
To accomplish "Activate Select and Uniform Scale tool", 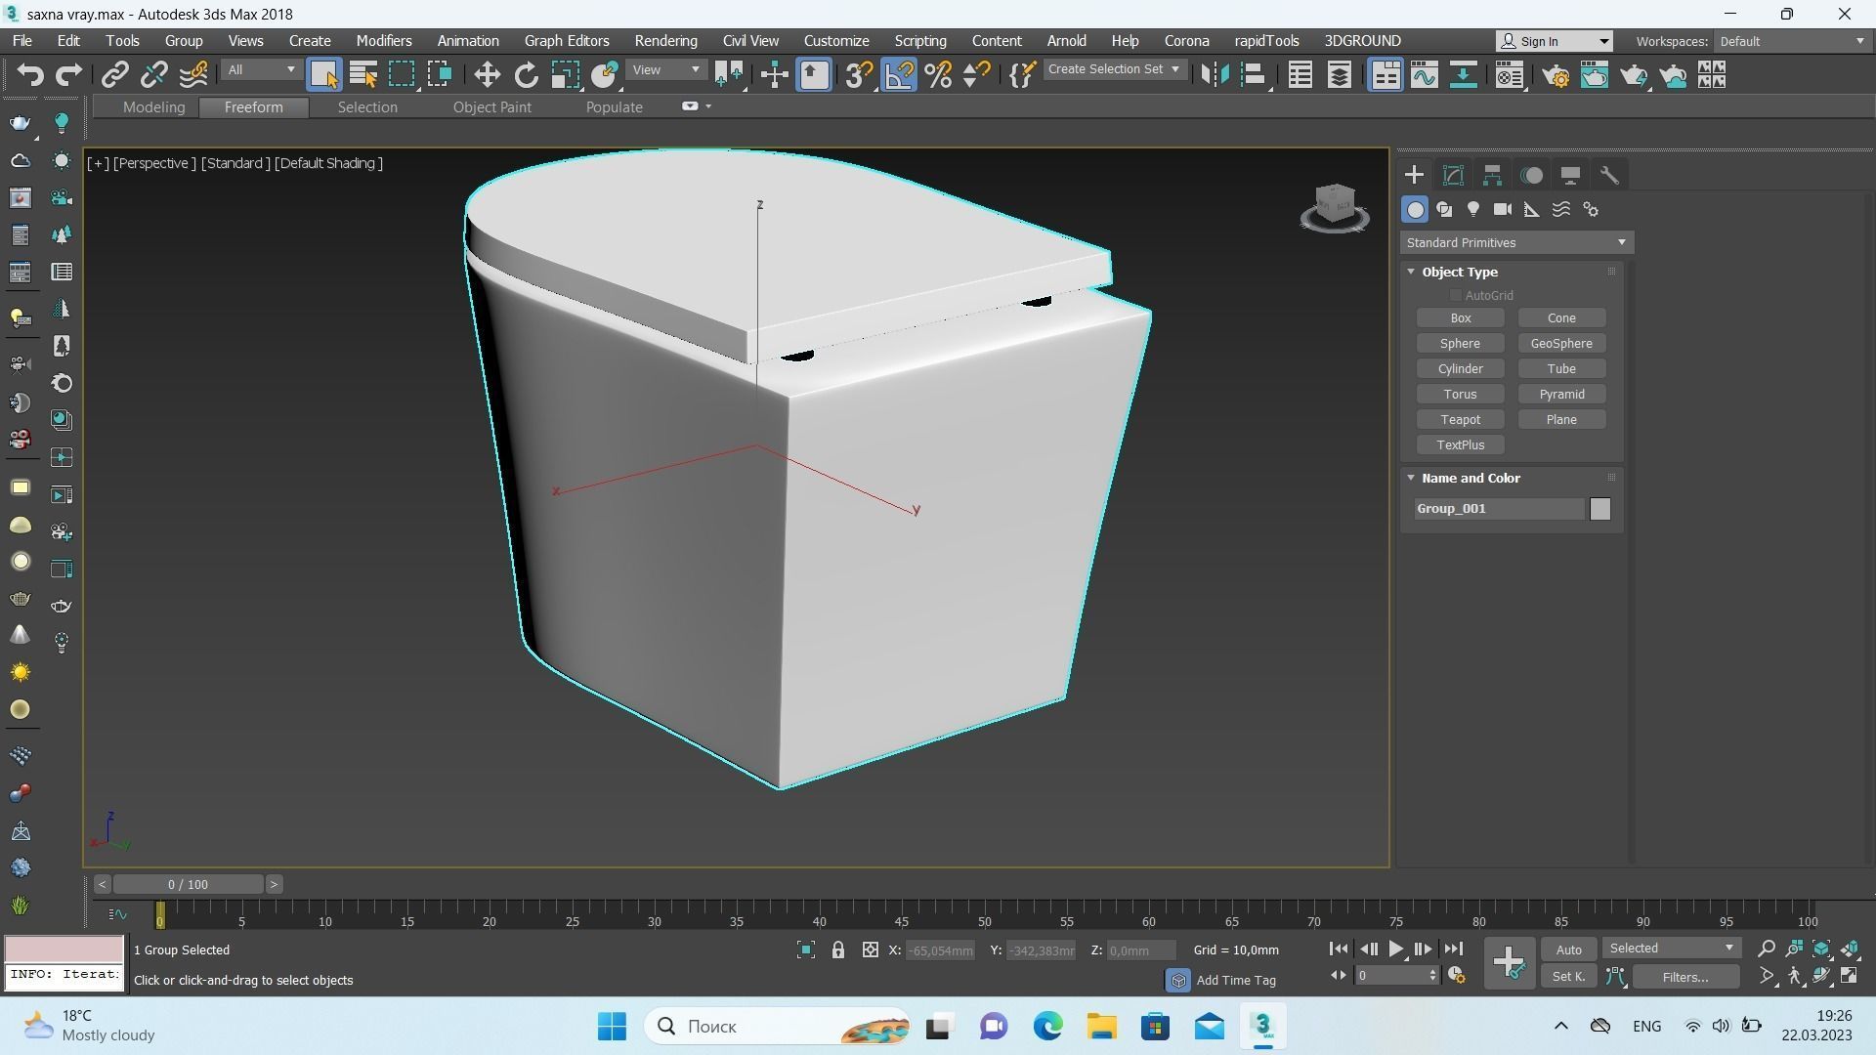I will tap(565, 75).
